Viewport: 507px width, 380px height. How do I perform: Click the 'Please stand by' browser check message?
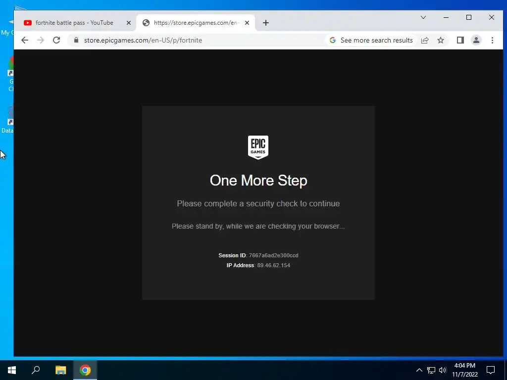pos(258,226)
